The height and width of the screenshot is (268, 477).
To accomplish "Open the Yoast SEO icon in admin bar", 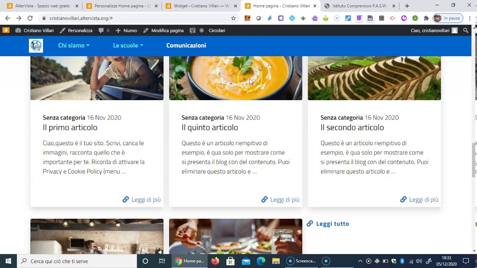I will coord(192,31).
